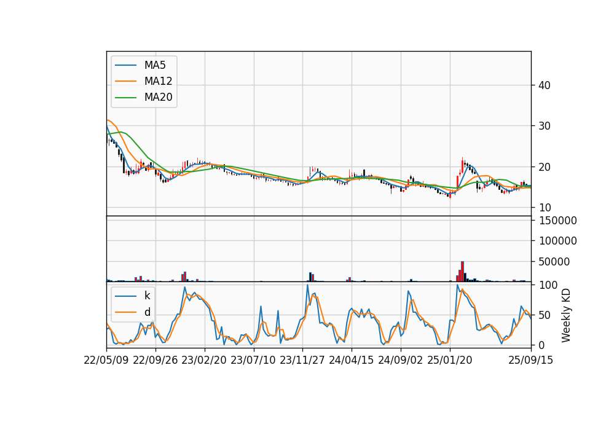590x424 pixels.
Task: Click the 23/11/27 date tick label
Action: click(x=302, y=360)
